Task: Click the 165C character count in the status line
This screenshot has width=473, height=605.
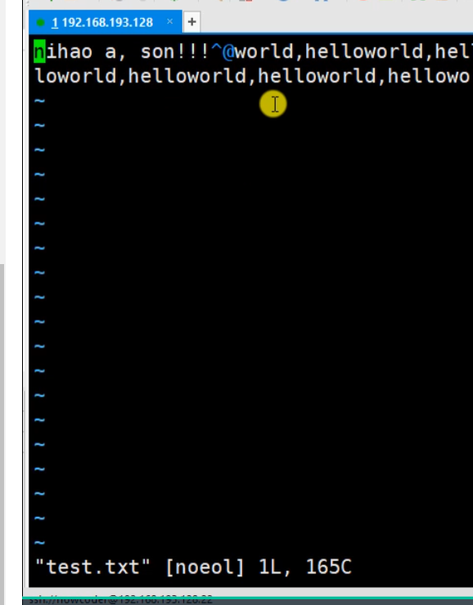Action: coord(329,567)
